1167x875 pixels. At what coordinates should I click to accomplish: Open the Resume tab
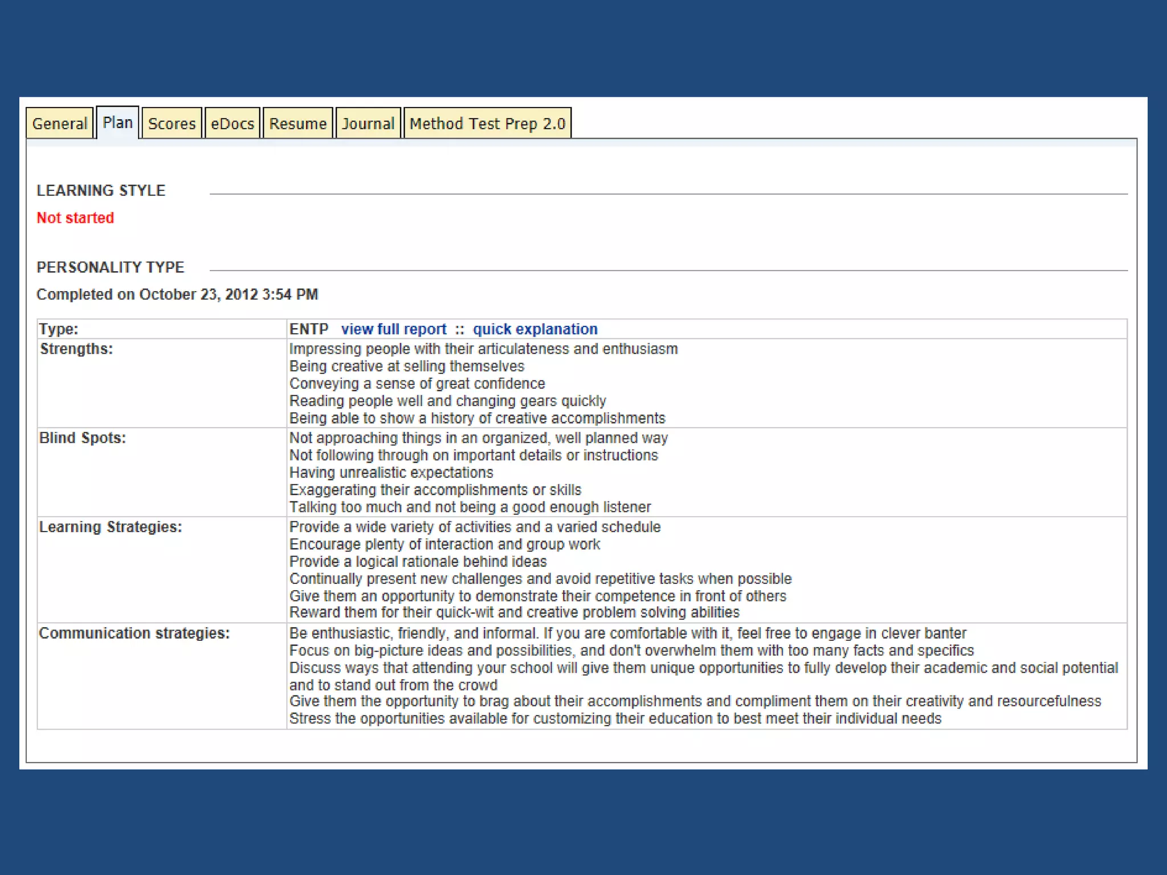pyautogui.click(x=297, y=124)
